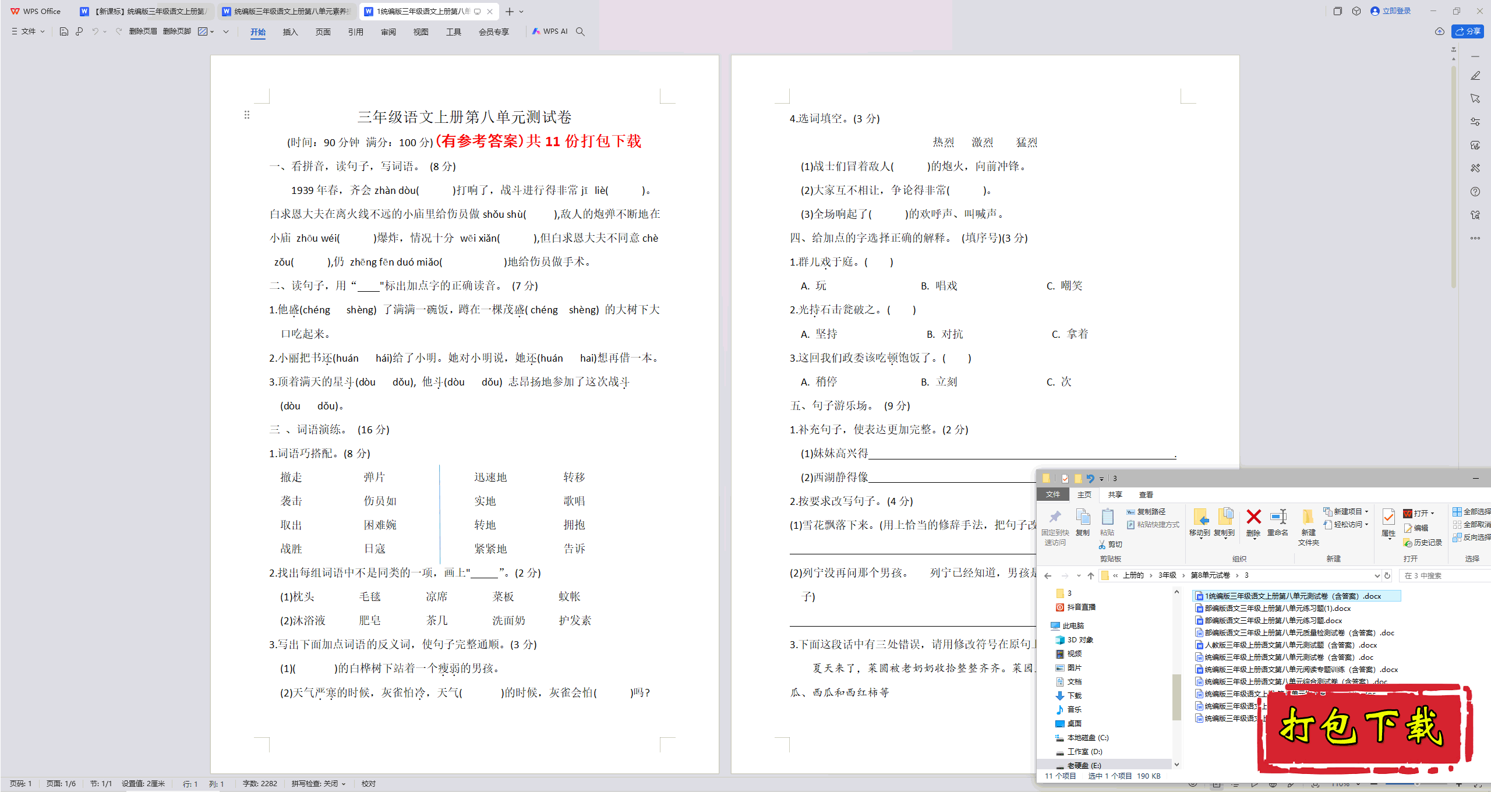Click the 属性 properties icon in Explorer

pyautogui.click(x=1388, y=522)
